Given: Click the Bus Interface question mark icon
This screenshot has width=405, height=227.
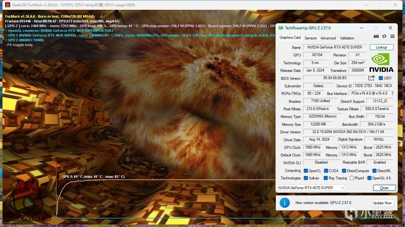Looking at the screenshot, I should point(392,93).
